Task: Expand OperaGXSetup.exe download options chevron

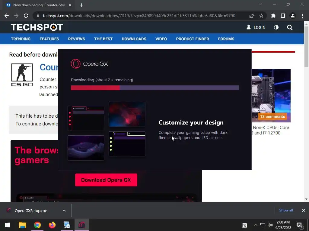Action: 64,211
